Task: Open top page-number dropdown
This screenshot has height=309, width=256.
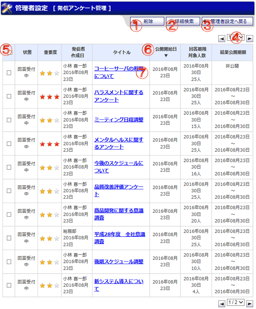Action: pyautogui.click(x=236, y=37)
